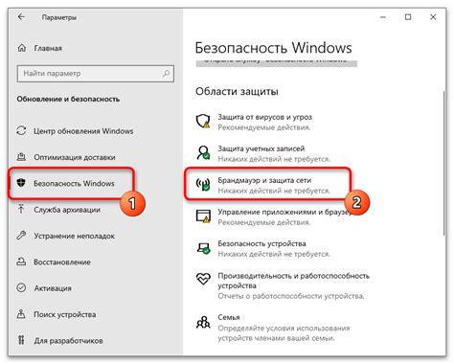Click the search magnifier icon
Screen dimensions: 454x364
pos(166,74)
